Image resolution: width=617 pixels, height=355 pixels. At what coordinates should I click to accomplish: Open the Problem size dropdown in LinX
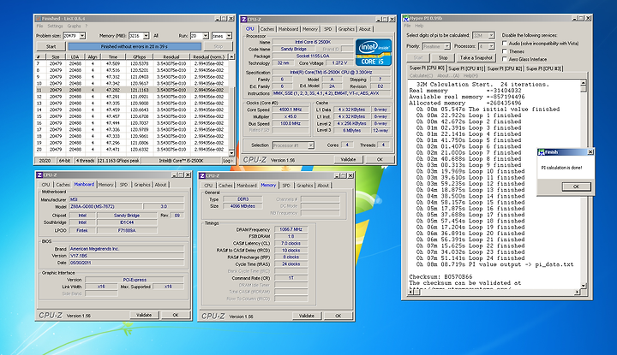[x=82, y=36]
